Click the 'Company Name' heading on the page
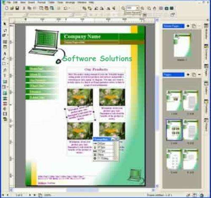211x198 pixels. [82, 37]
